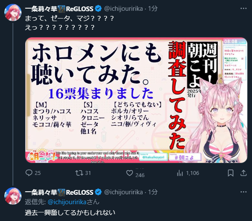Retweet the post with 31 reposts
Image resolution: width=252 pixels, height=221 pixels.
tap(79, 173)
